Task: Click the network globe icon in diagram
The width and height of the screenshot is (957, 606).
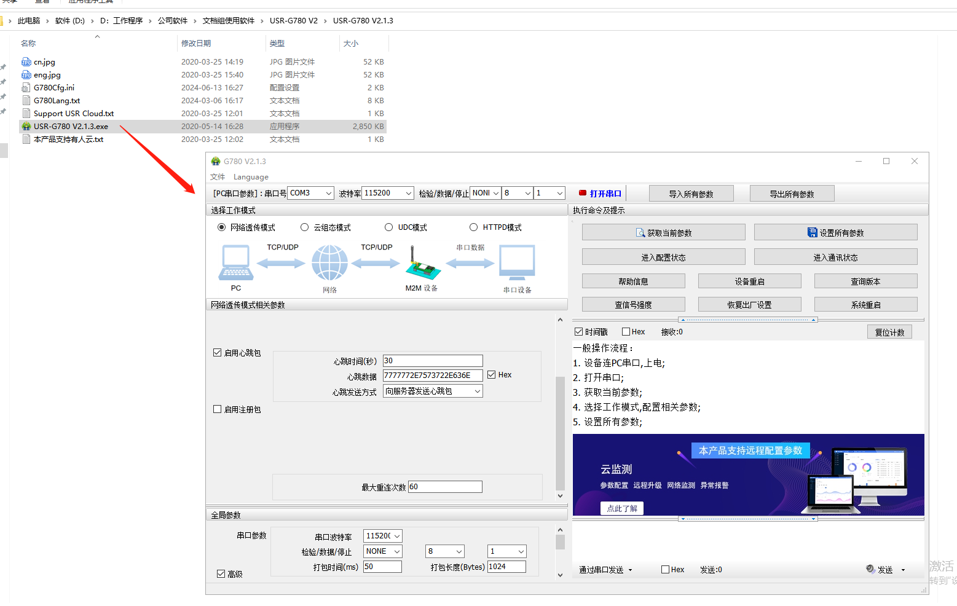Action: point(329,263)
